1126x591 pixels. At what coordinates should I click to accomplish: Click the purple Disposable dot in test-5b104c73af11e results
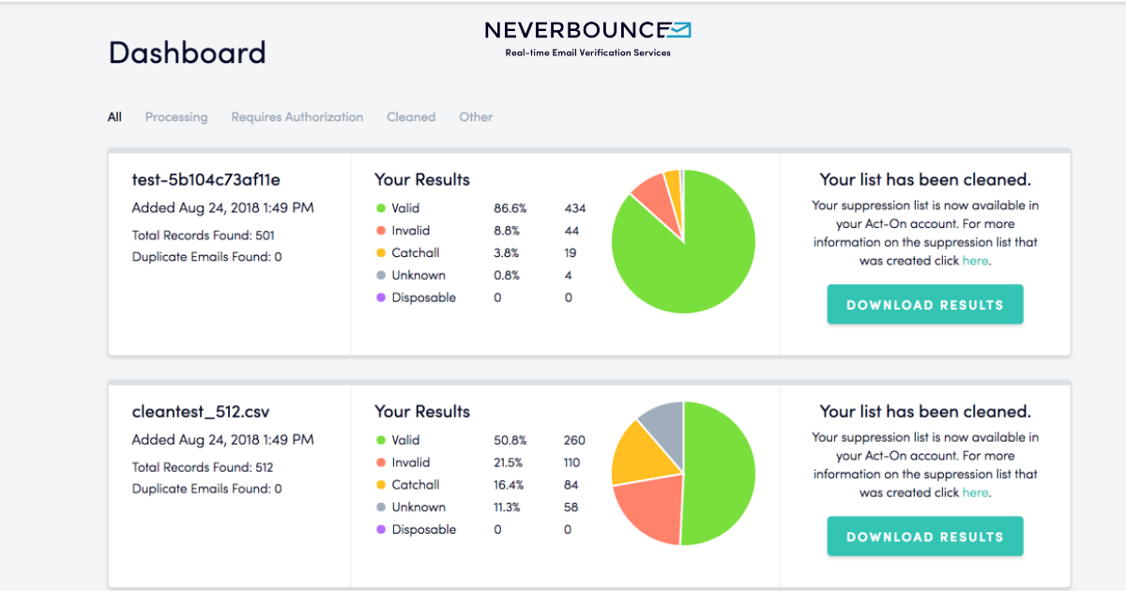pyautogui.click(x=381, y=298)
